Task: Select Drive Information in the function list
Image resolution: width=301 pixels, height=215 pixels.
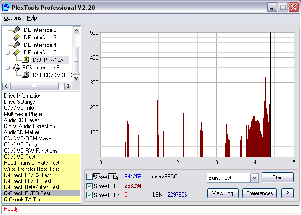Action: [x=23, y=96]
